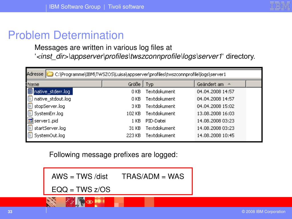Select native_stdout.log file name
Viewport: 292px width, 219px height.
[x=52, y=99]
